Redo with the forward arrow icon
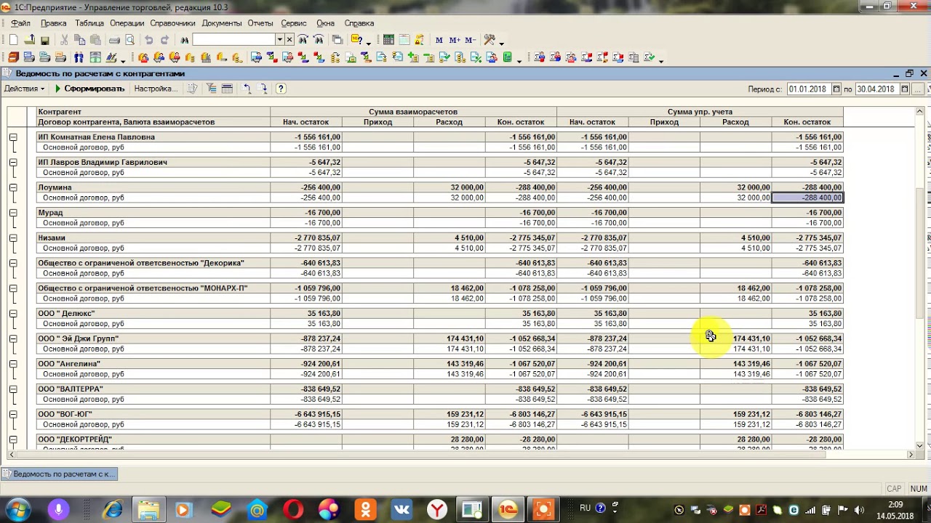 tap(164, 40)
